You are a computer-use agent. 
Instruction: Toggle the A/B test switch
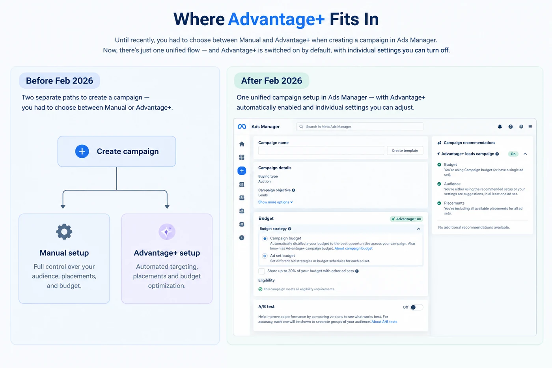[416, 307]
